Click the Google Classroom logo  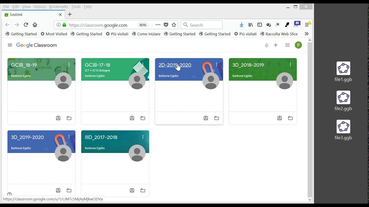37,45
